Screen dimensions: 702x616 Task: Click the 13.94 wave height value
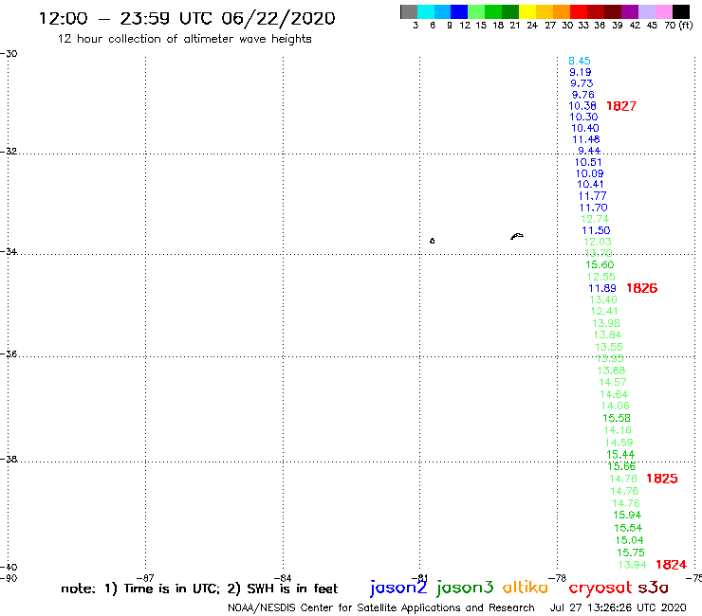632,565
